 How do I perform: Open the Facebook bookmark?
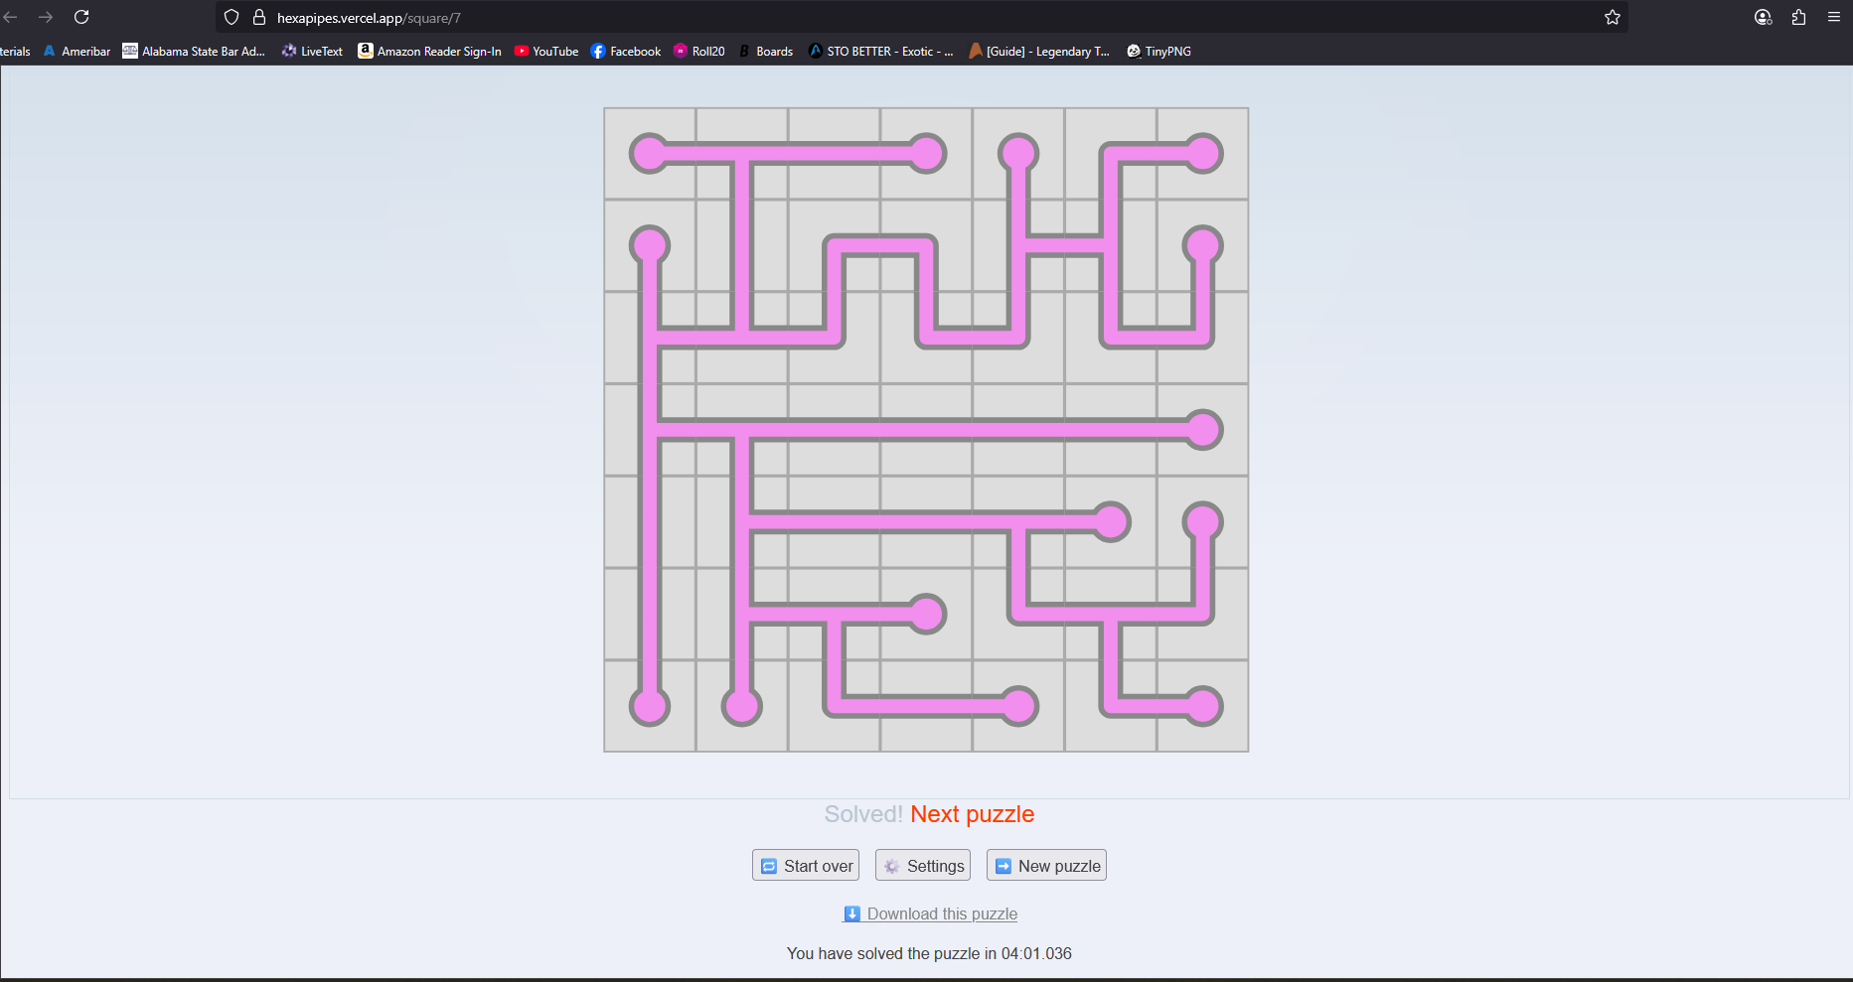click(x=625, y=51)
